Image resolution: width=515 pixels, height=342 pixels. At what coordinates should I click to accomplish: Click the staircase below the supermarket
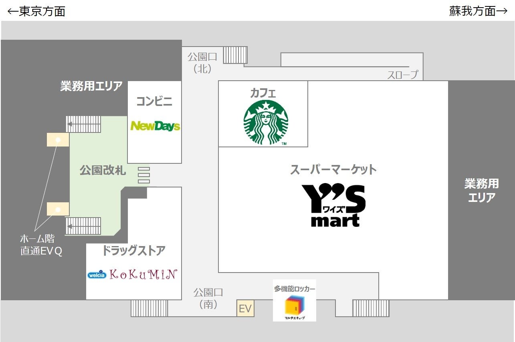[x=371, y=308]
